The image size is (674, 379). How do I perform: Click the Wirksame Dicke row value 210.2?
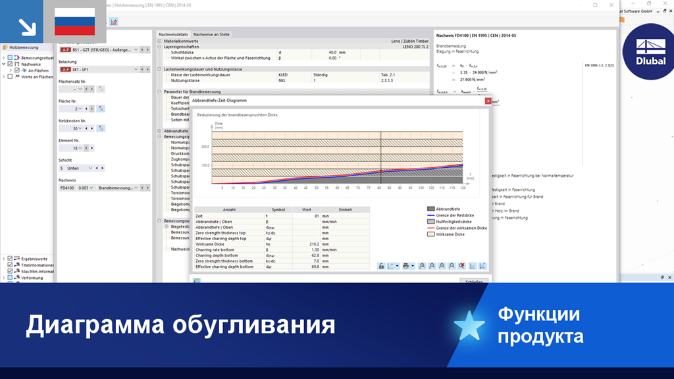point(307,244)
